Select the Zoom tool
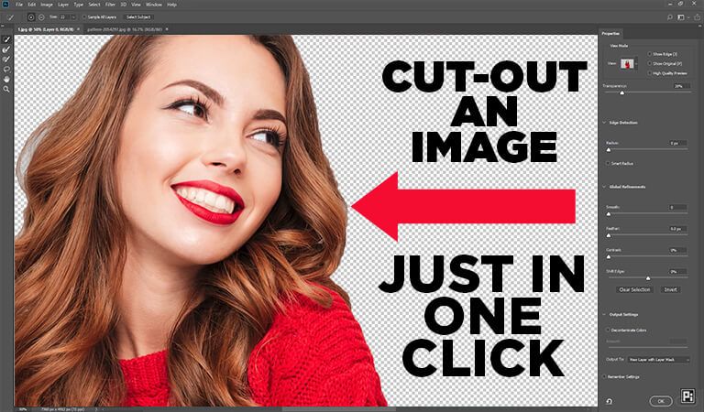Screen dimensions: 704x412 pyautogui.click(x=6, y=89)
